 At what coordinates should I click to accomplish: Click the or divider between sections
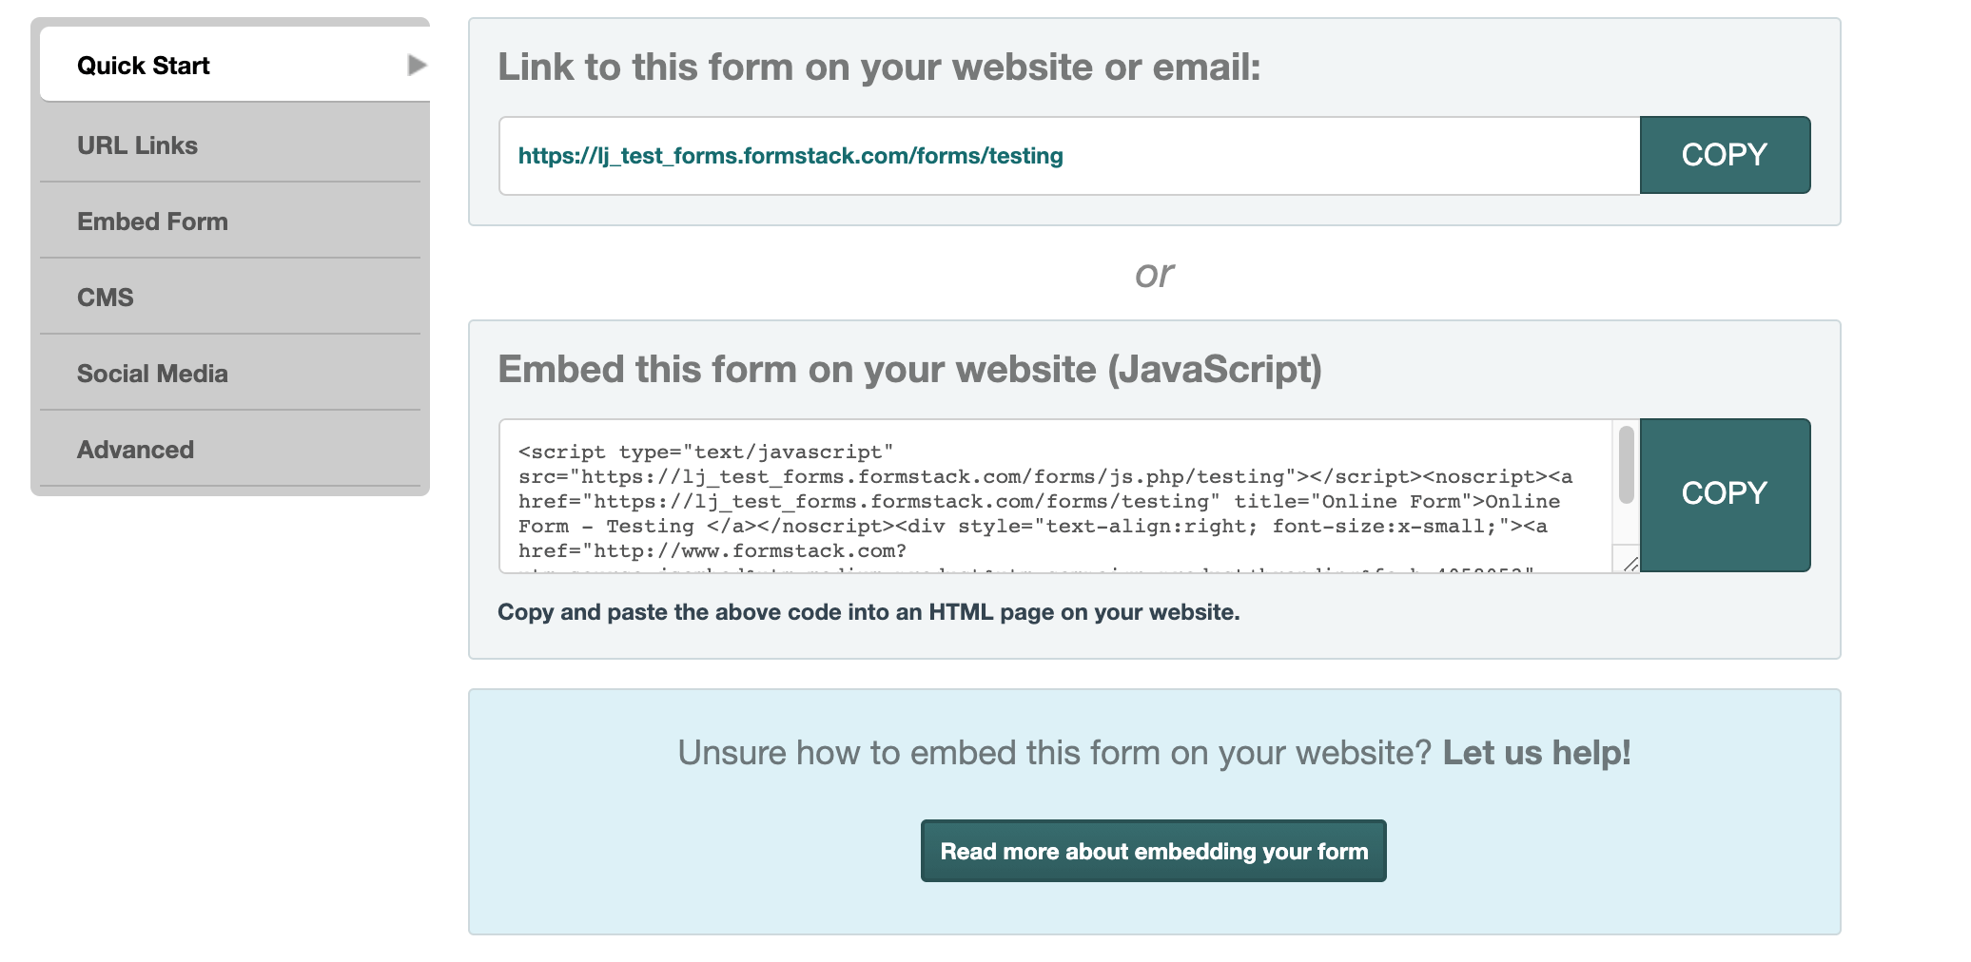coord(1153,275)
